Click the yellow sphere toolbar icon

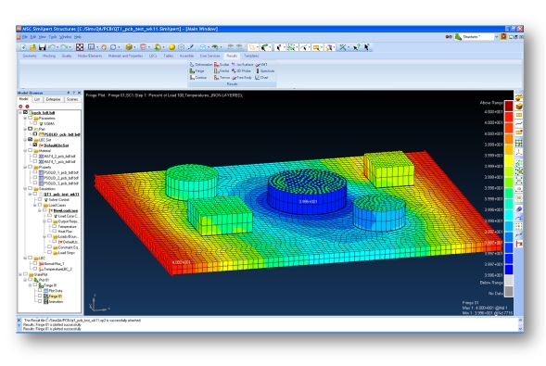[x=171, y=47]
